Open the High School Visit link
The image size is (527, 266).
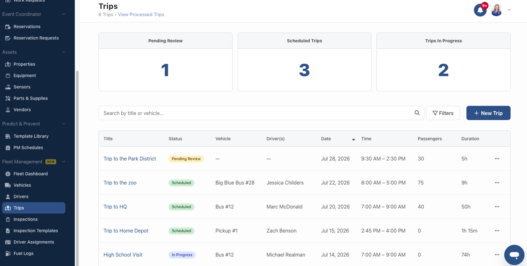(123, 255)
